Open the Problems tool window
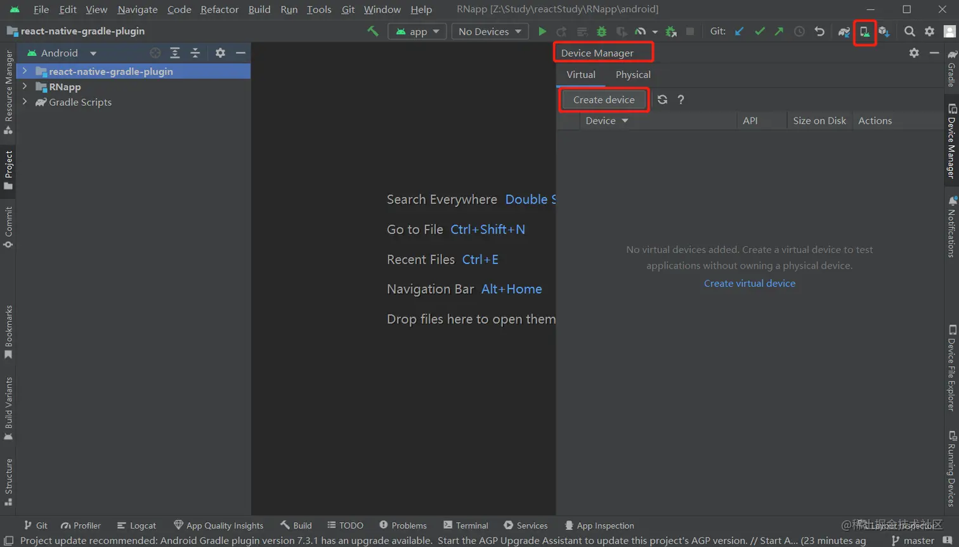The height and width of the screenshot is (547, 959). (x=403, y=525)
